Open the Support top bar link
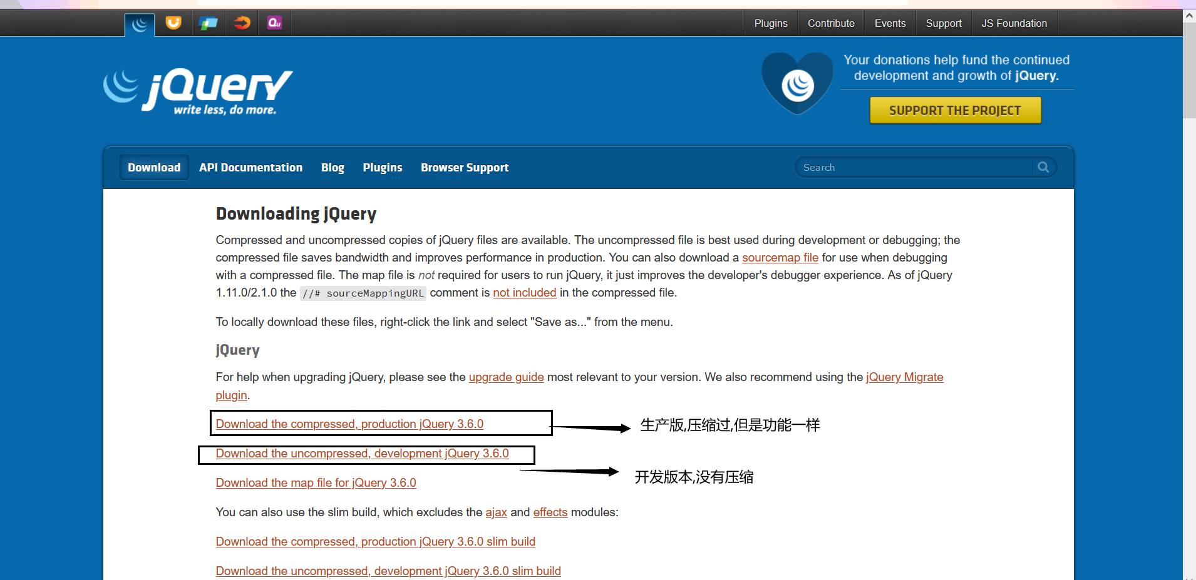 tap(944, 23)
